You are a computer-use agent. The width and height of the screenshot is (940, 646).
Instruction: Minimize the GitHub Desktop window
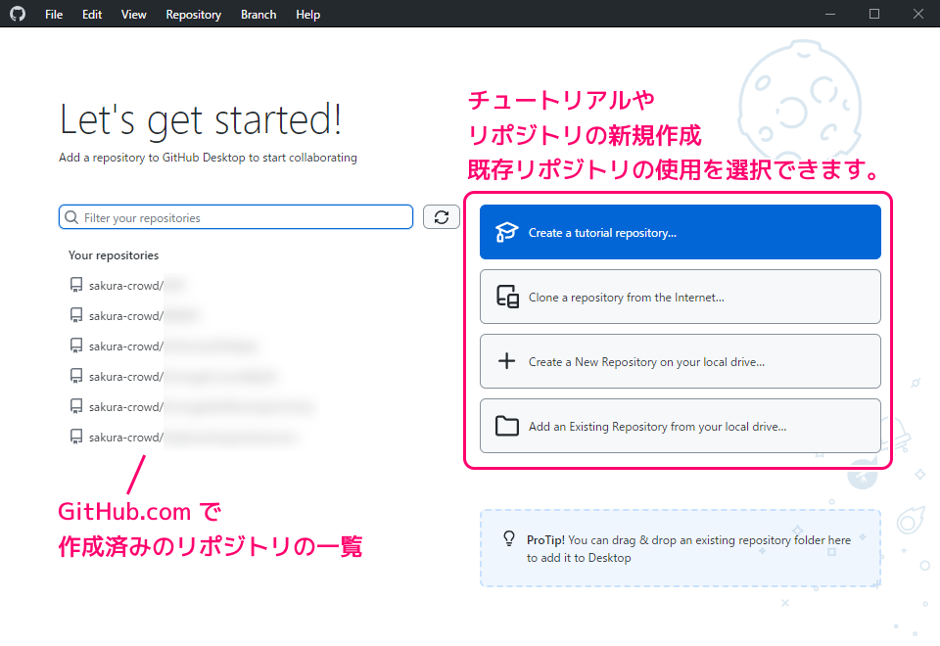pyautogui.click(x=830, y=14)
